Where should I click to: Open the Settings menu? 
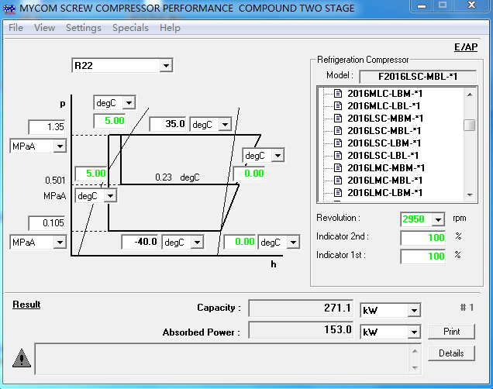pos(83,28)
